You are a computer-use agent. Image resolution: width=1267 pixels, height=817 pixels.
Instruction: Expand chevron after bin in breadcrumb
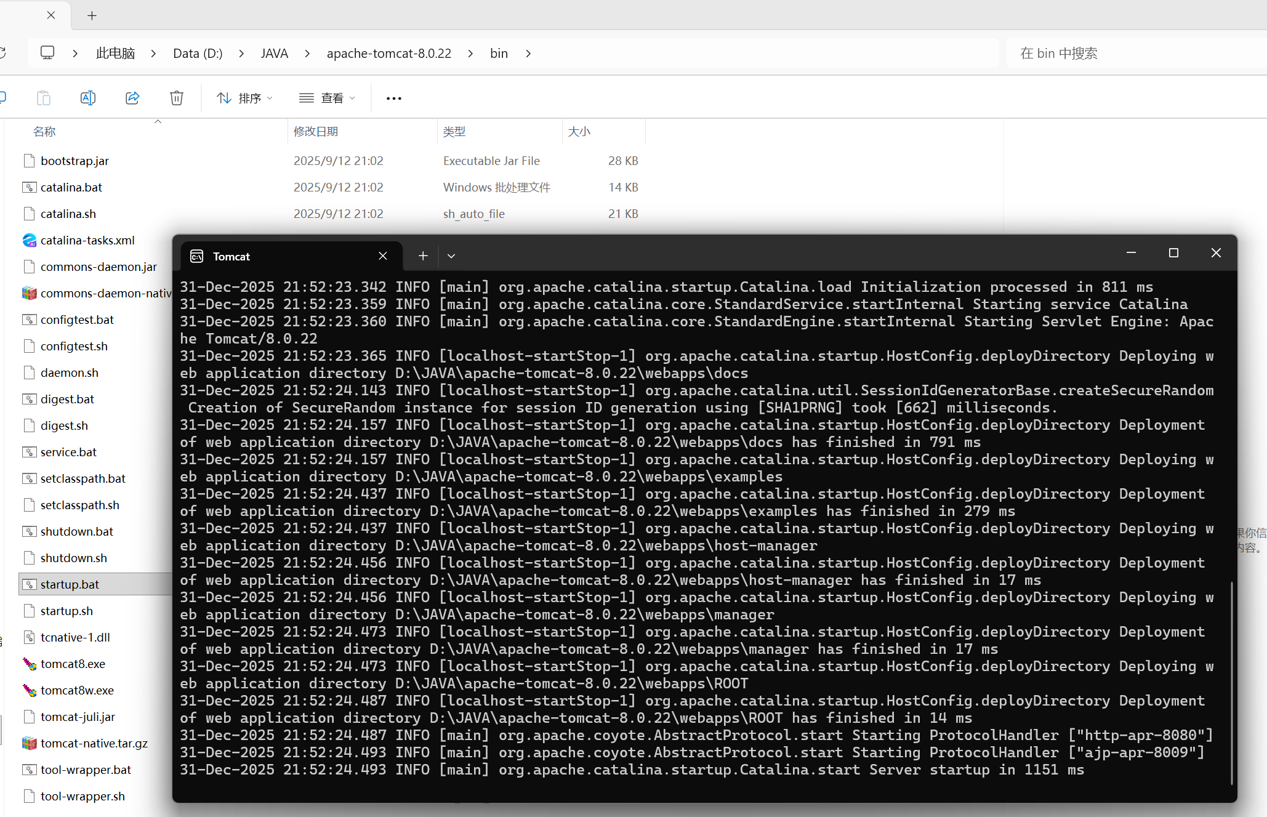tap(528, 54)
